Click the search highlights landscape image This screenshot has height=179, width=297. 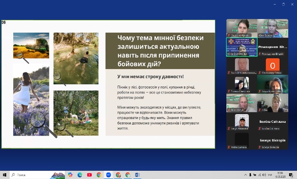pyautogui.click(x=57, y=175)
